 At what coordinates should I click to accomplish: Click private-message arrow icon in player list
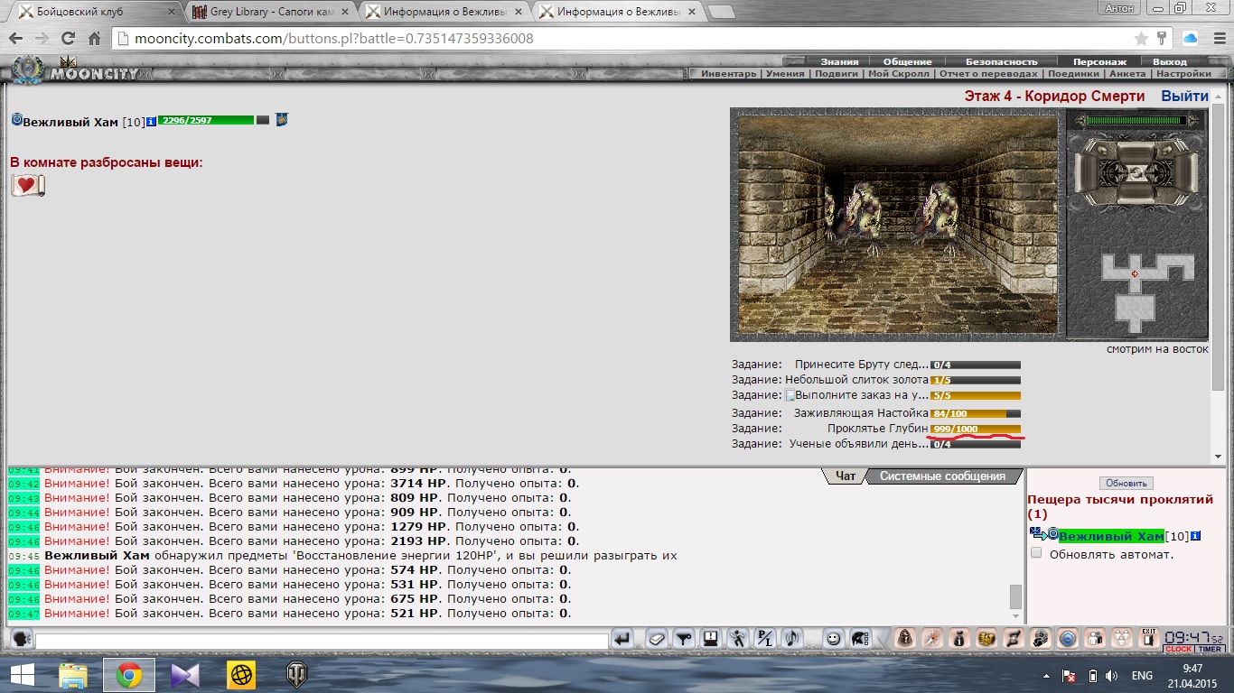(x=1037, y=534)
